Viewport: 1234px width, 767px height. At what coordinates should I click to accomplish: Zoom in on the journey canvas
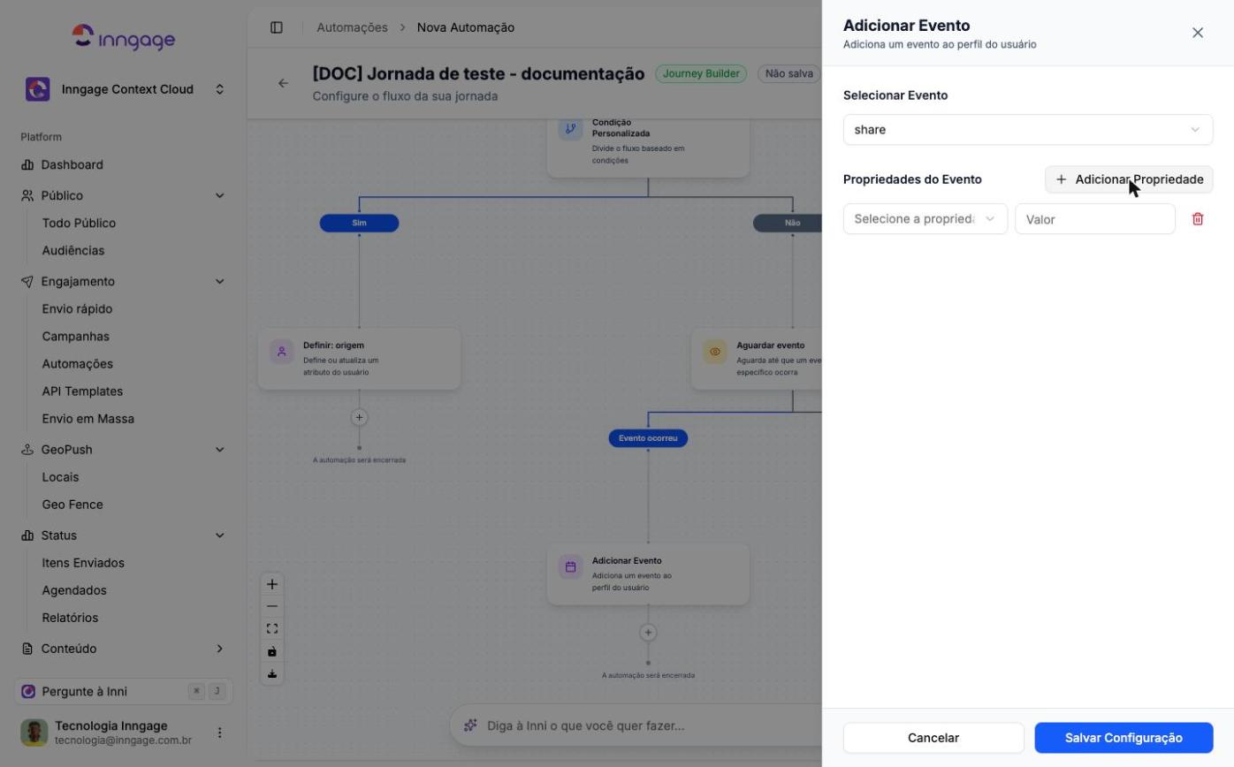coord(272,584)
